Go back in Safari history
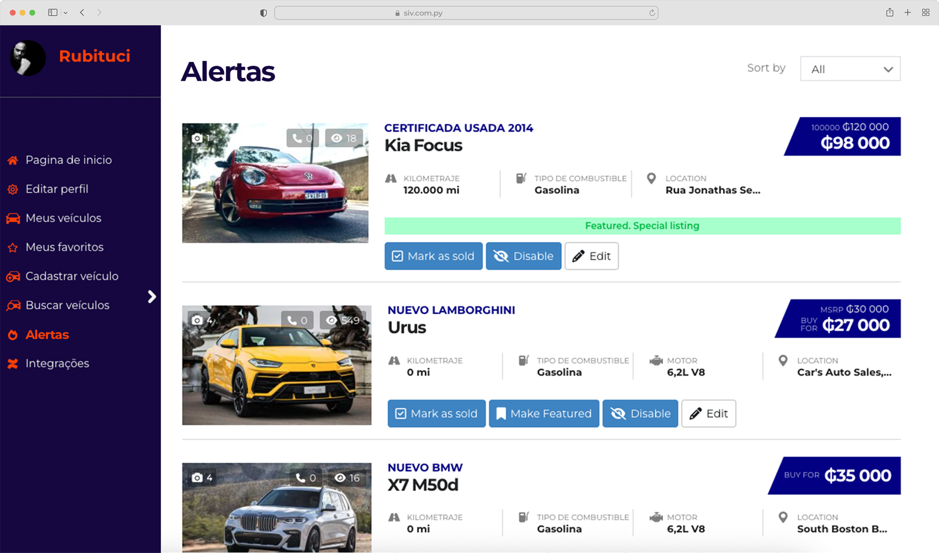This screenshot has width=939, height=553. pyautogui.click(x=82, y=12)
